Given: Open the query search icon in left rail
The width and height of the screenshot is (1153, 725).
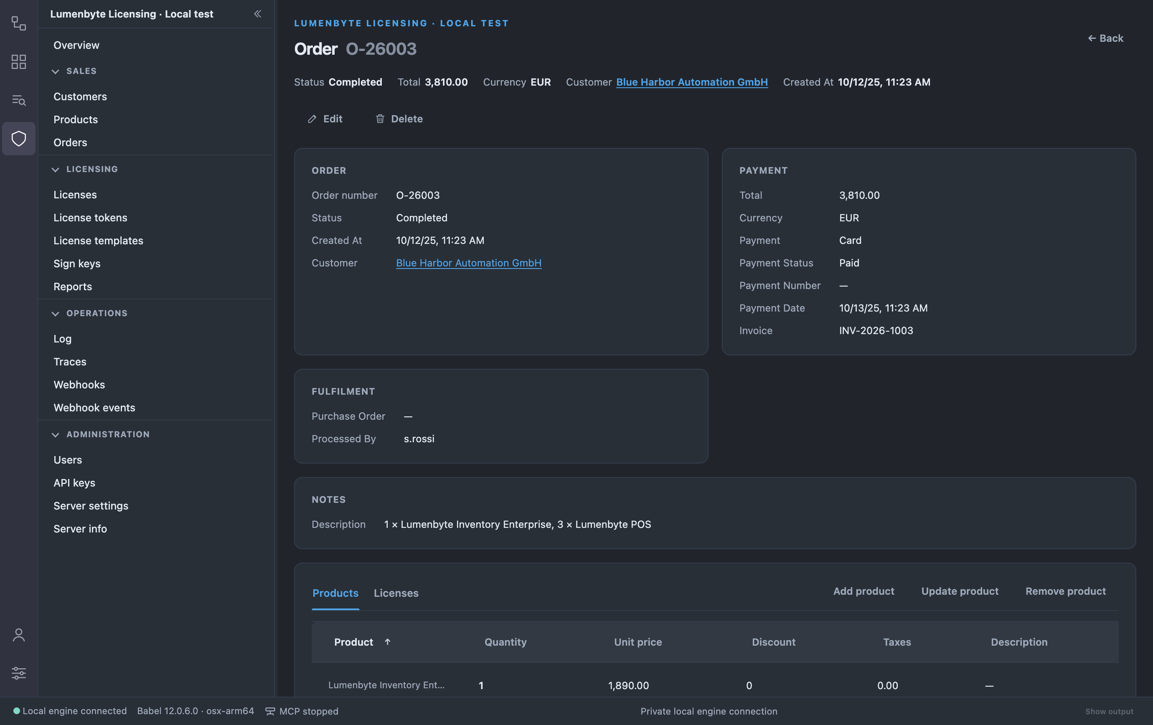Looking at the screenshot, I should point(19,100).
